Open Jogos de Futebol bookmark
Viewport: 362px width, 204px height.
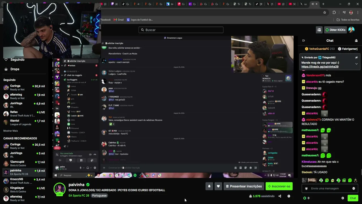pyautogui.click(x=140, y=20)
